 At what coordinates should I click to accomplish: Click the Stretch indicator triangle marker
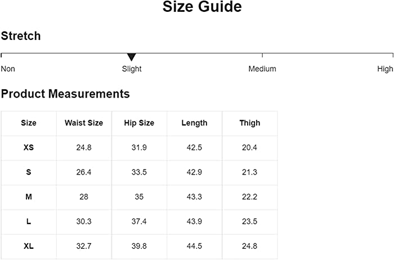tap(131, 57)
